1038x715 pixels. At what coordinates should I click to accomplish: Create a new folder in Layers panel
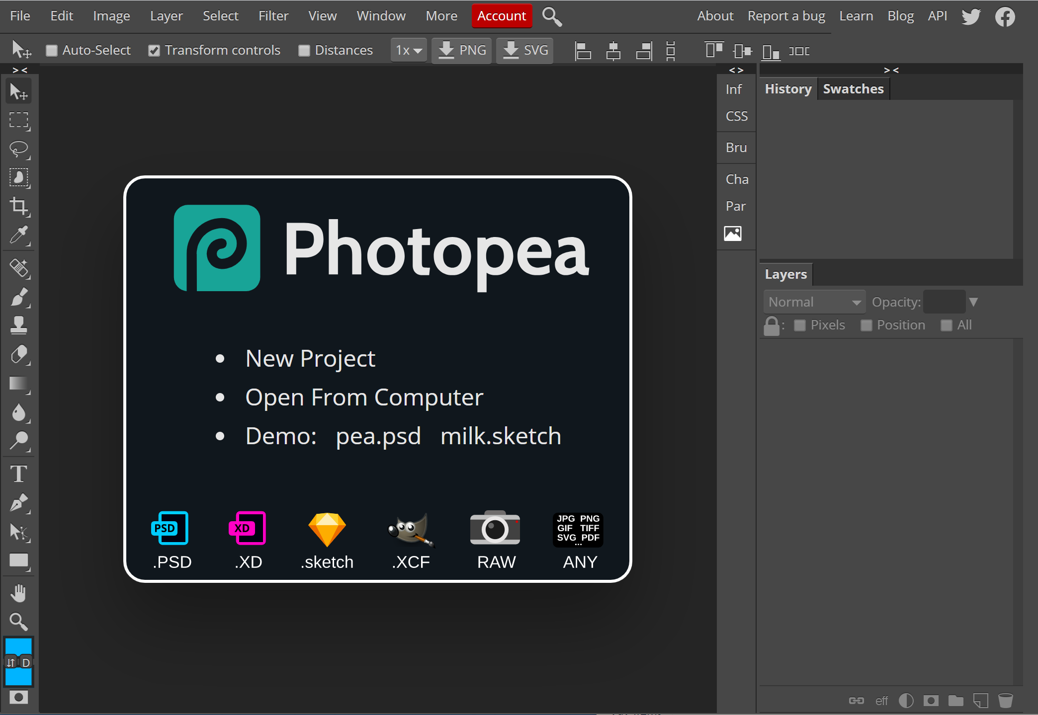click(955, 701)
